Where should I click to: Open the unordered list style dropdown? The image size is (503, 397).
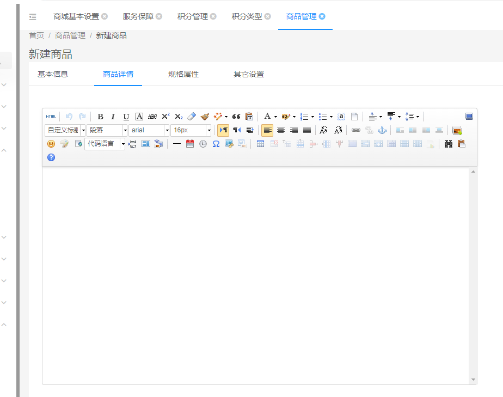tap(331, 117)
